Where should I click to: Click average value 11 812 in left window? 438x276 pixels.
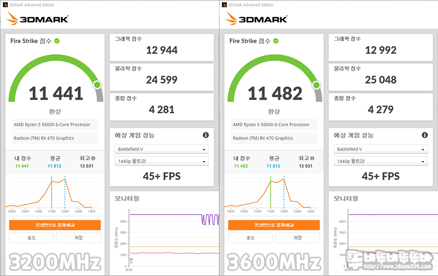[x=55, y=166]
